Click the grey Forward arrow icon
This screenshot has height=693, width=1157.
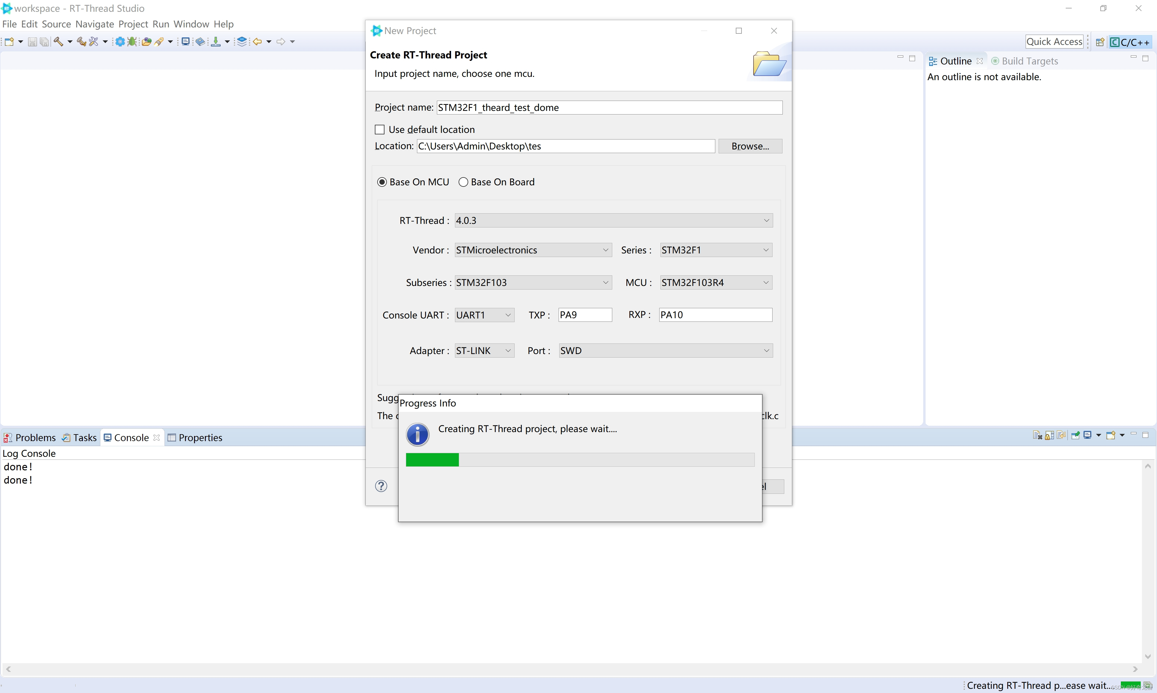pyautogui.click(x=281, y=42)
